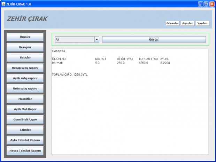Screen dimensions: 216x162
Task: Open the Ayarlar menu
Action: [x=187, y=23]
